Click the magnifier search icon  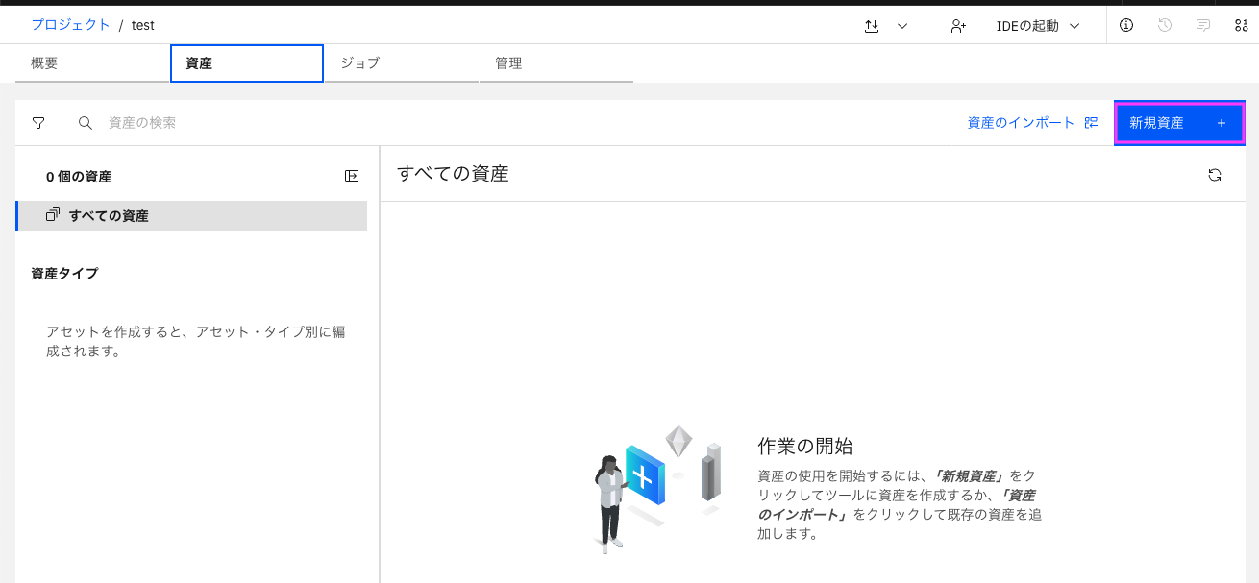coord(86,123)
